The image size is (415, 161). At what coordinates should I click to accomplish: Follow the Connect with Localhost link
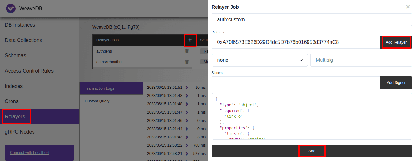click(30, 153)
